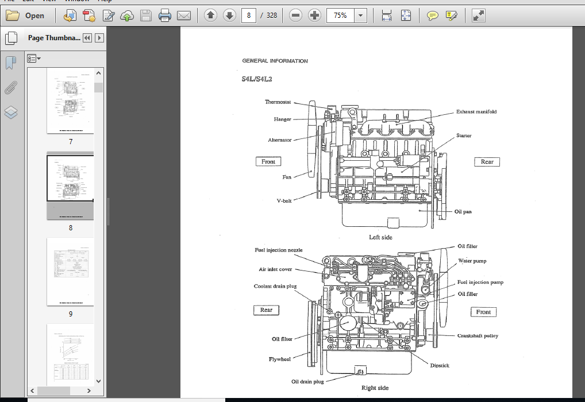This screenshot has width=585, height=402.
Task: Click the email envelope icon
Action: pyautogui.click(x=183, y=16)
